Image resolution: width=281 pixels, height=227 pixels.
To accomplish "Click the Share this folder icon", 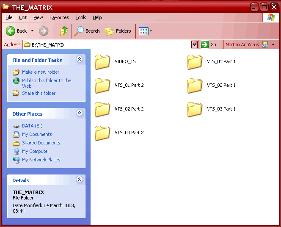I will [x=16, y=93].
